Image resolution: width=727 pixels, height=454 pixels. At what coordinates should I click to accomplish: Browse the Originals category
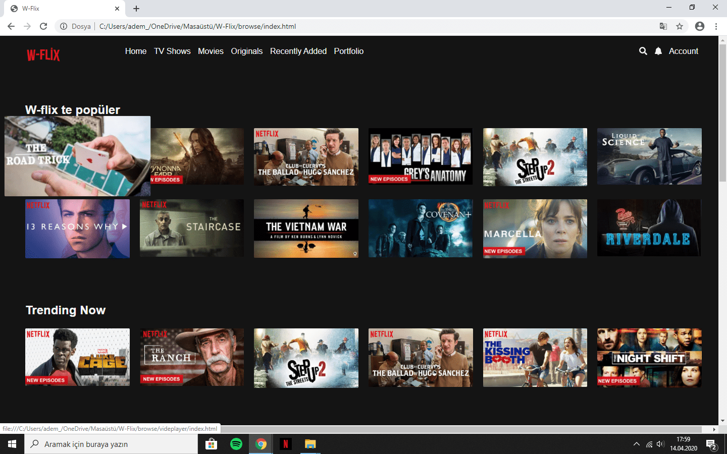pyautogui.click(x=247, y=51)
